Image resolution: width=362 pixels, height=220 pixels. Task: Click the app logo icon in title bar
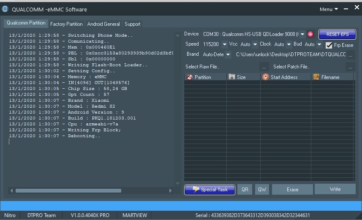click(x=5, y=9)
